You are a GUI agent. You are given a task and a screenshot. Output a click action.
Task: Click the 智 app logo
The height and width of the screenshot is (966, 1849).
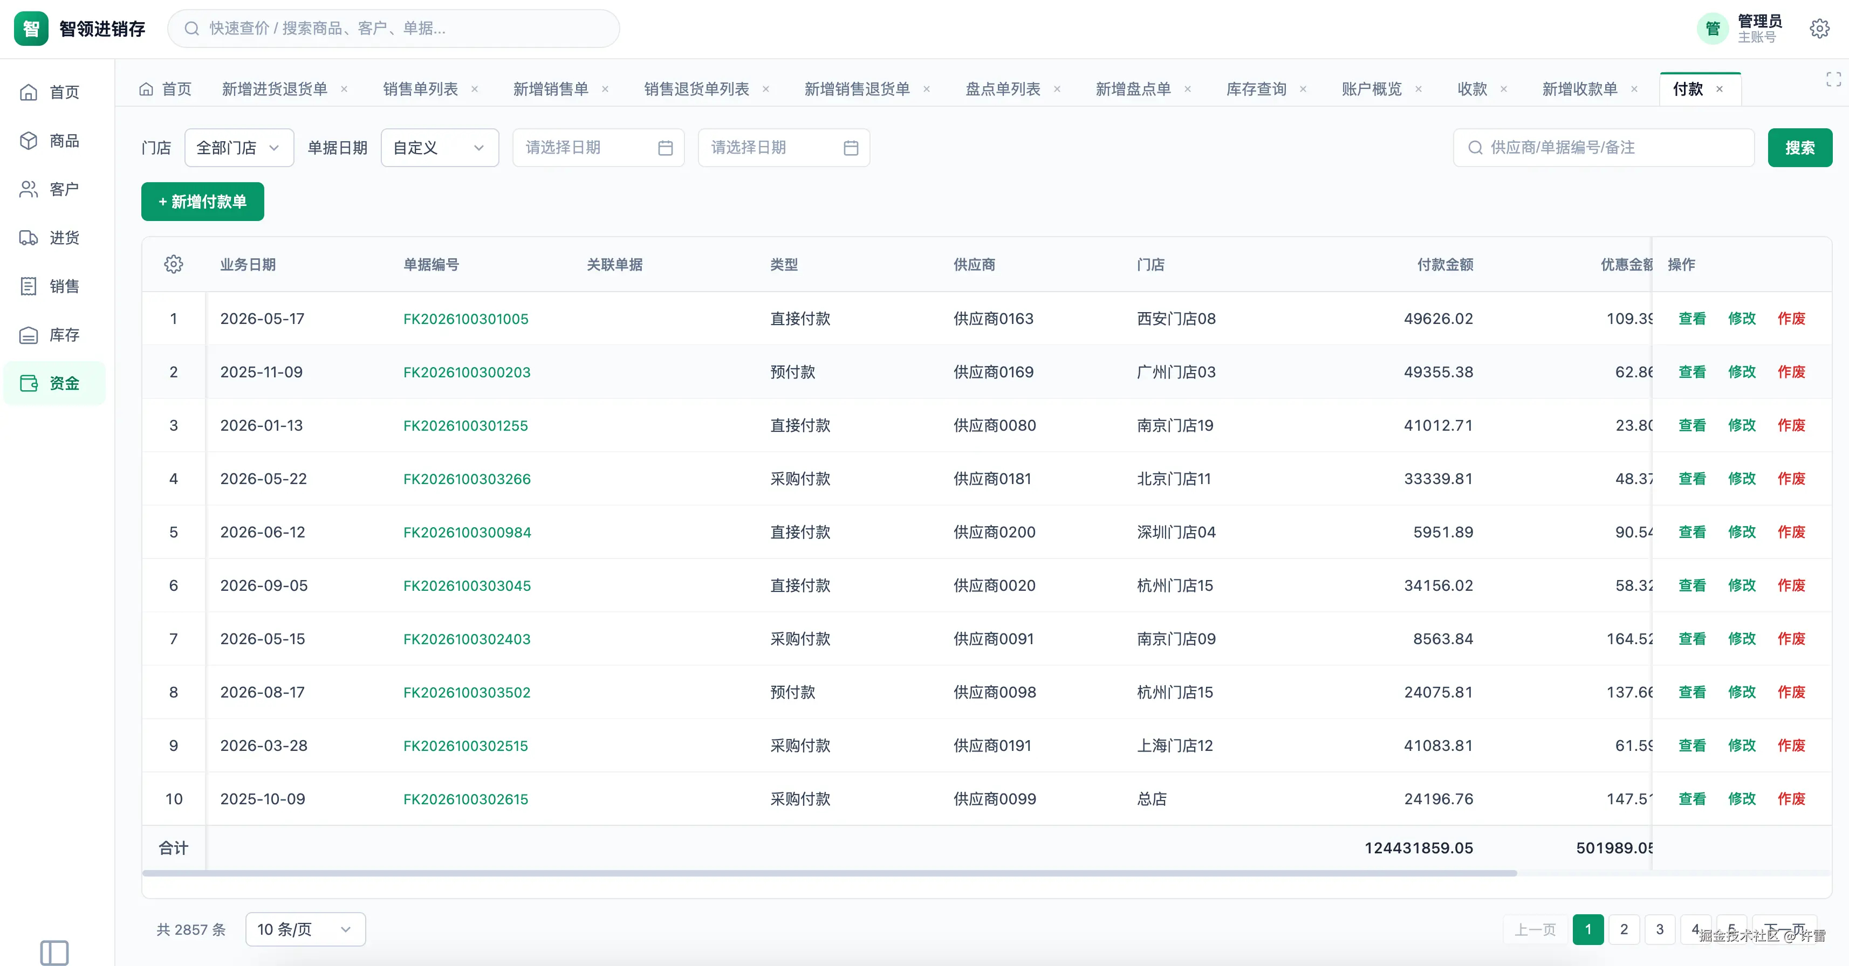(31, 29)
